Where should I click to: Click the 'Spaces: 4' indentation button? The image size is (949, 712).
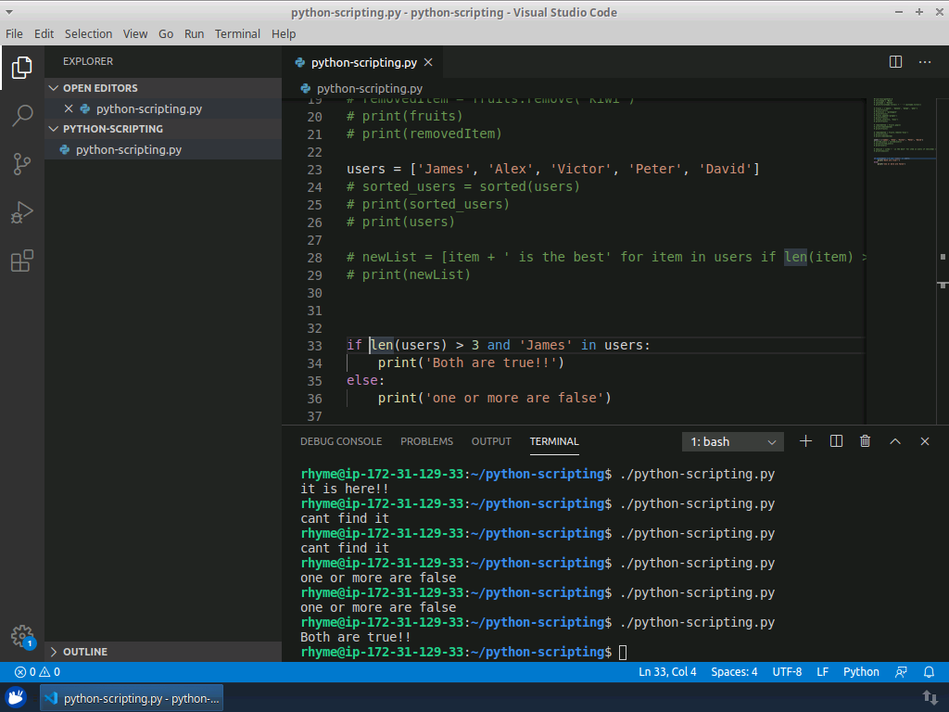734,672
